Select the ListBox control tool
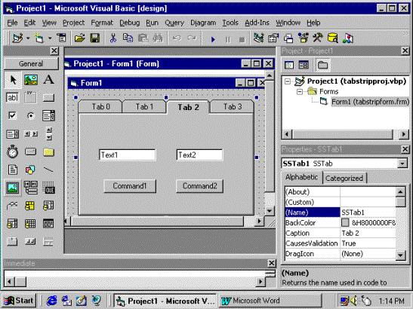The width and height of the screenshot is (413, 309). 13,134
